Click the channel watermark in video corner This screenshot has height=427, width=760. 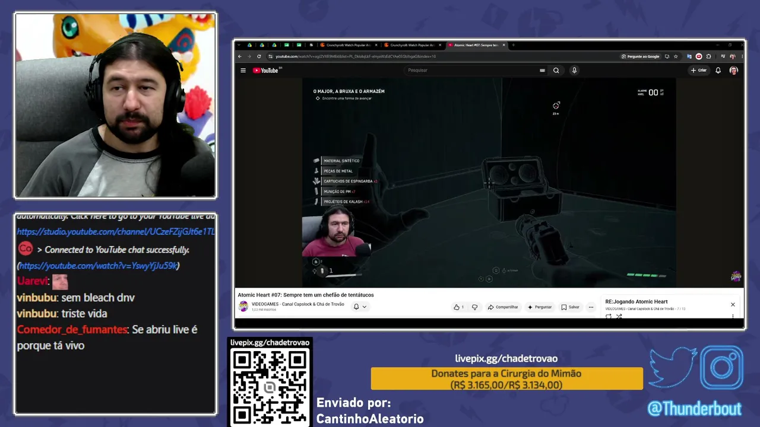tap(736, 276)
